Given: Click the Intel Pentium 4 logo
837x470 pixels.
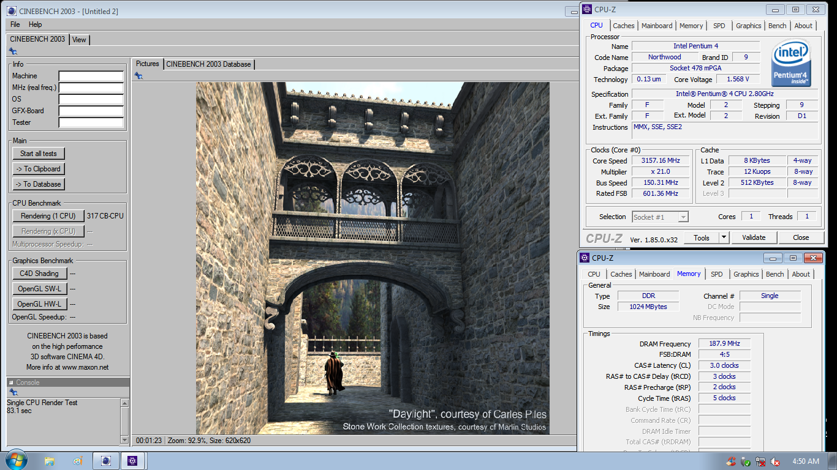Looking at the screenshot, I should pyautogui.click(x=791, y=63).
